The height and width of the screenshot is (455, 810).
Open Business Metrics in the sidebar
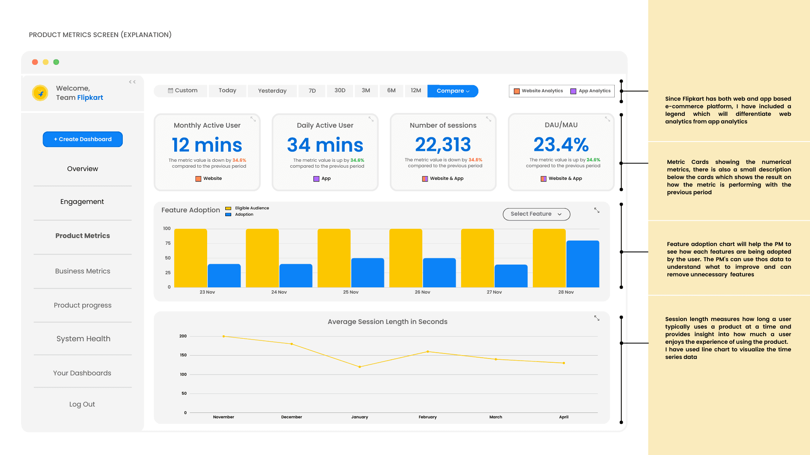[x=83, y=271]
